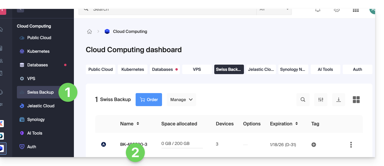Go to Databases in the sidebar
The height and width of the screenshot is (166, 384).
(37, 65)
